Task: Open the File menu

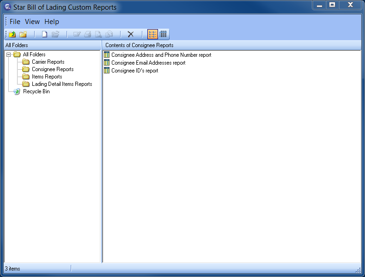Action: click(x=15, y=22)
